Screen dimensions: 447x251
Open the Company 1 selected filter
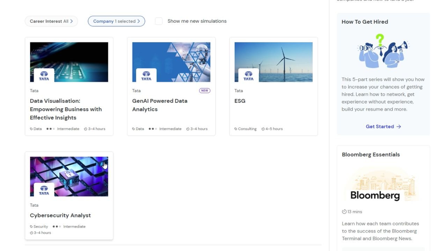click(116, 21)
